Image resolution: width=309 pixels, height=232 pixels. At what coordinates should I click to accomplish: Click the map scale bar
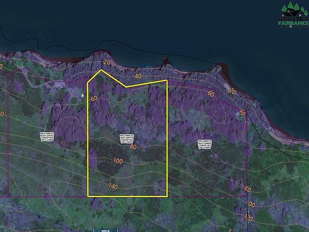pyautogui.click(x=106, y=230)
